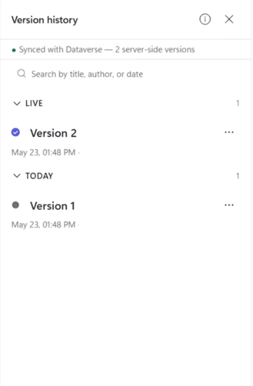Click Version 1 timestamp May 23, 01:48 PM
The height and width of the screenshot is (386, 253).
point(44,225)
